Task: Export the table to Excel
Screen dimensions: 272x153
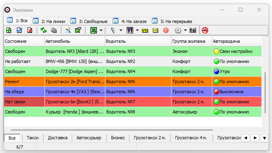Action: click(x=94, y=30)
